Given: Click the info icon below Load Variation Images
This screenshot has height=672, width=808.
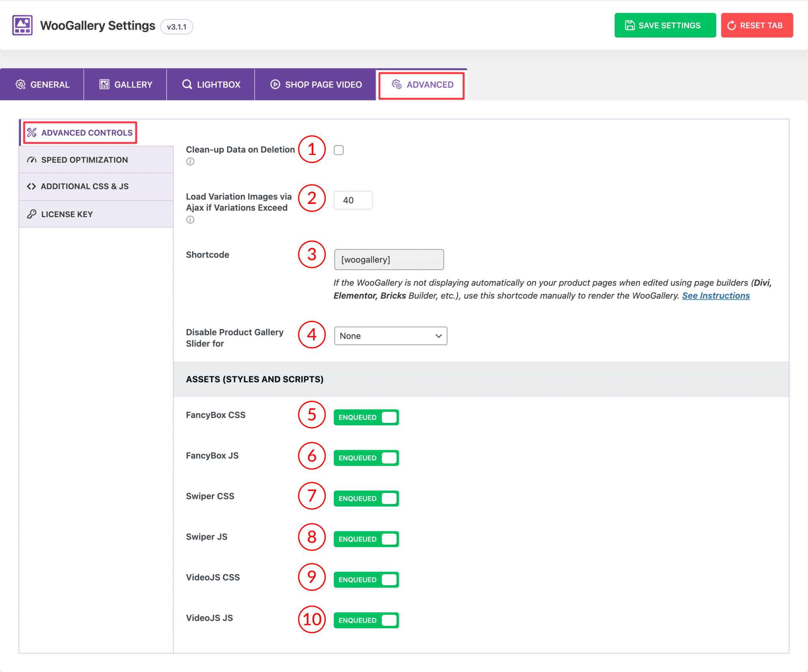Looking at the screenshot, I should tap(190, 220).
